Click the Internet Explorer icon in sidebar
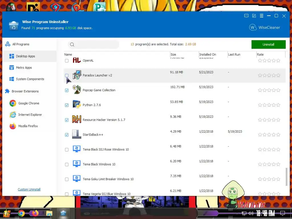The image size is (292, 219). pos(13,115)
